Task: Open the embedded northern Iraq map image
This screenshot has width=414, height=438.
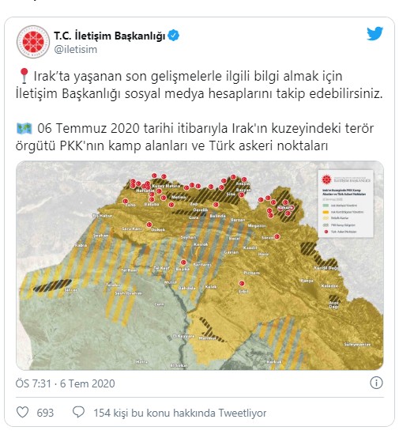Action: 200,266
